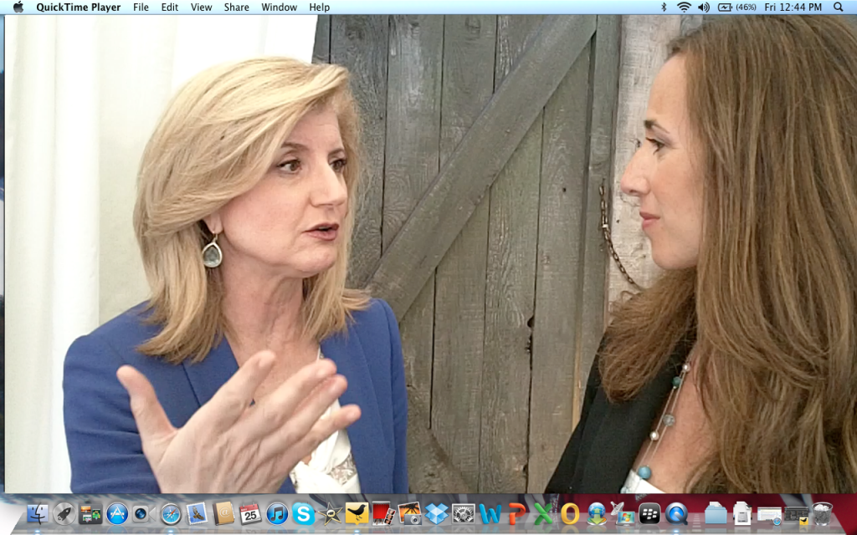857x535 pixels.
Task: Launch iMovie star icon
Action: [330, 514]
